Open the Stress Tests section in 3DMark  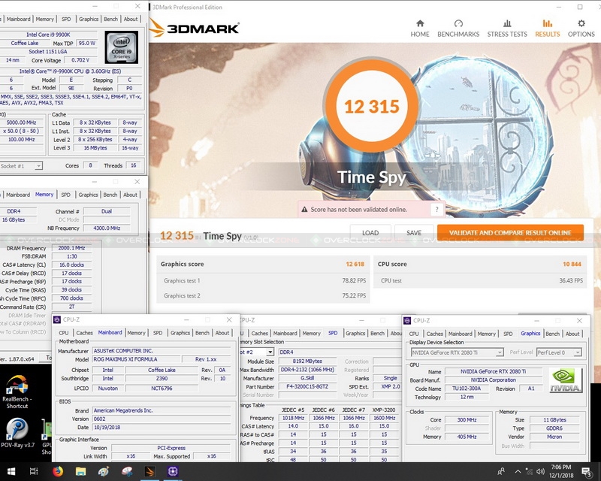pos(507,29)
